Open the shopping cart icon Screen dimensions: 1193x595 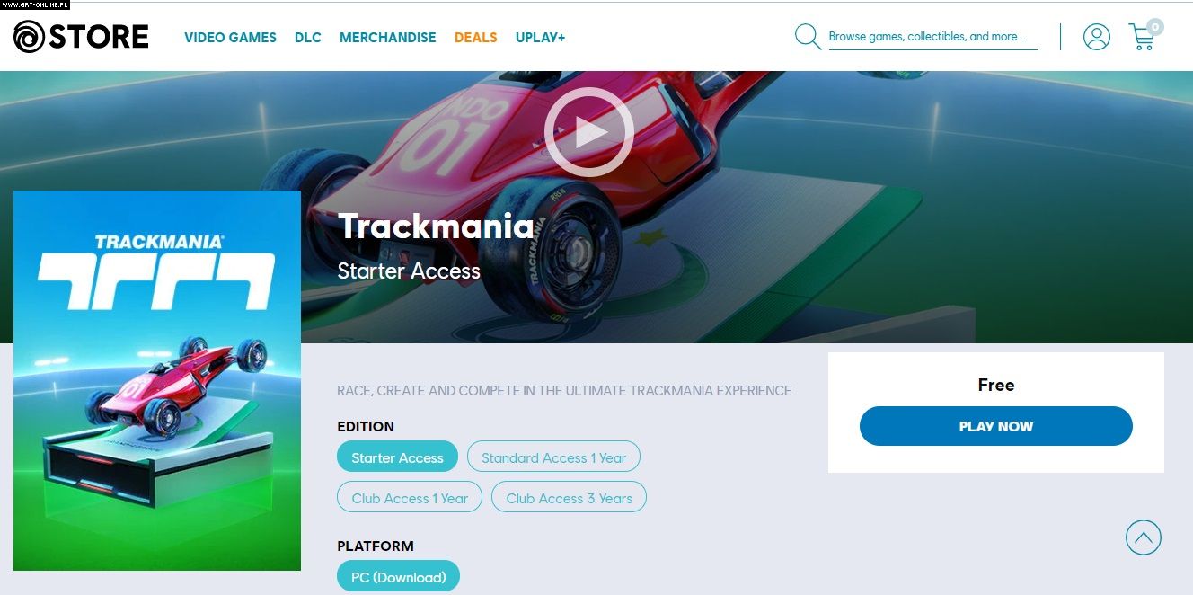pos(1142,38)
